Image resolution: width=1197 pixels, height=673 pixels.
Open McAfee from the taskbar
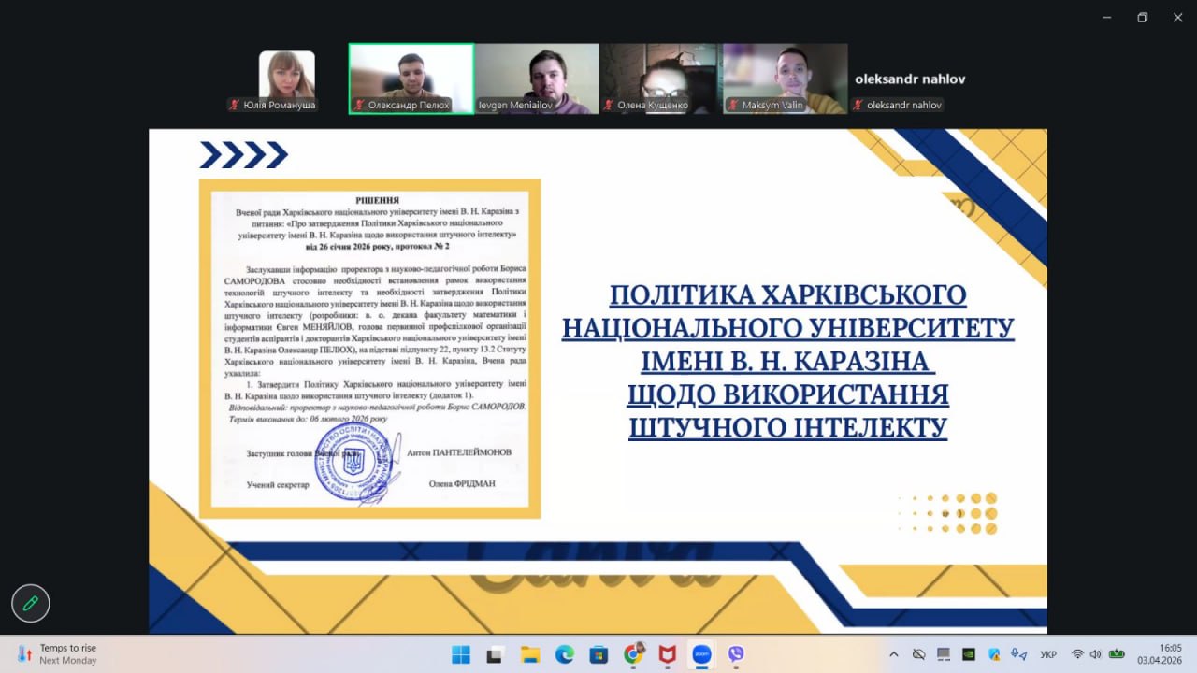pyautogui.click(x=667, y=654)
